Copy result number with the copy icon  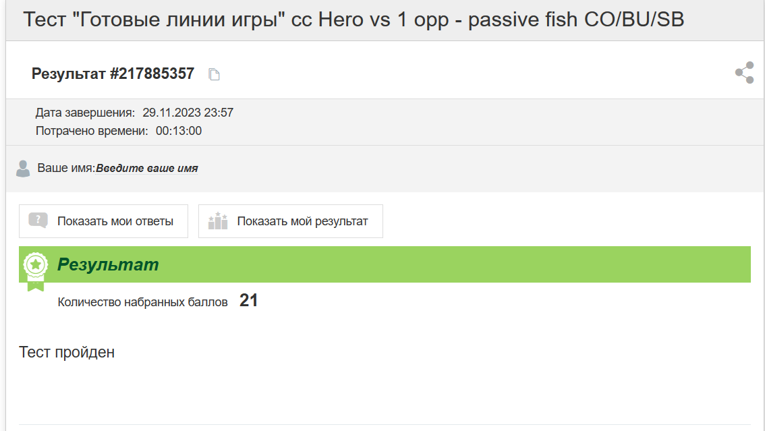click(x=214, y=74)
